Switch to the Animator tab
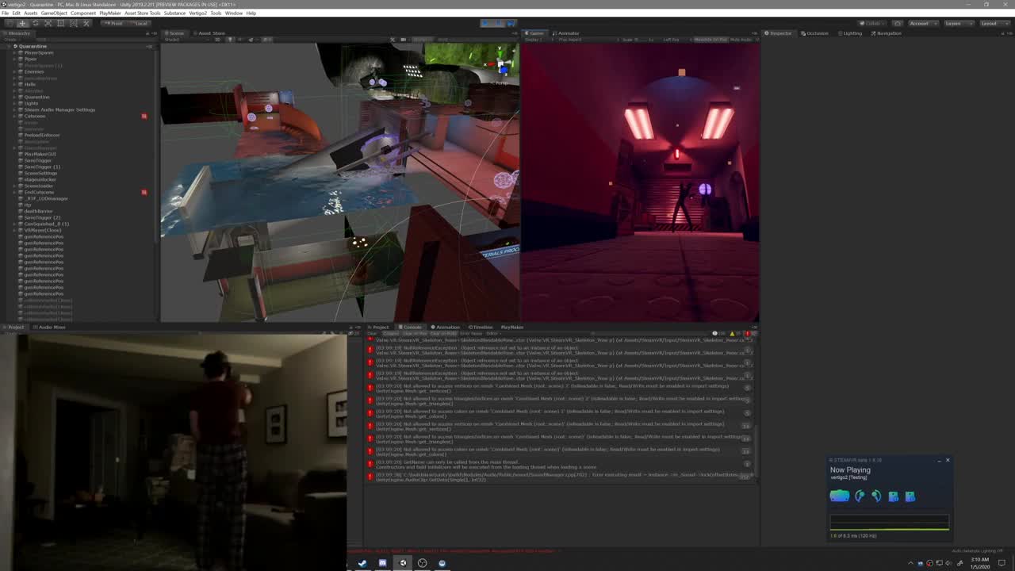Image resolution: width=1015 pixels, height=571 pixels. coord(568,33)
